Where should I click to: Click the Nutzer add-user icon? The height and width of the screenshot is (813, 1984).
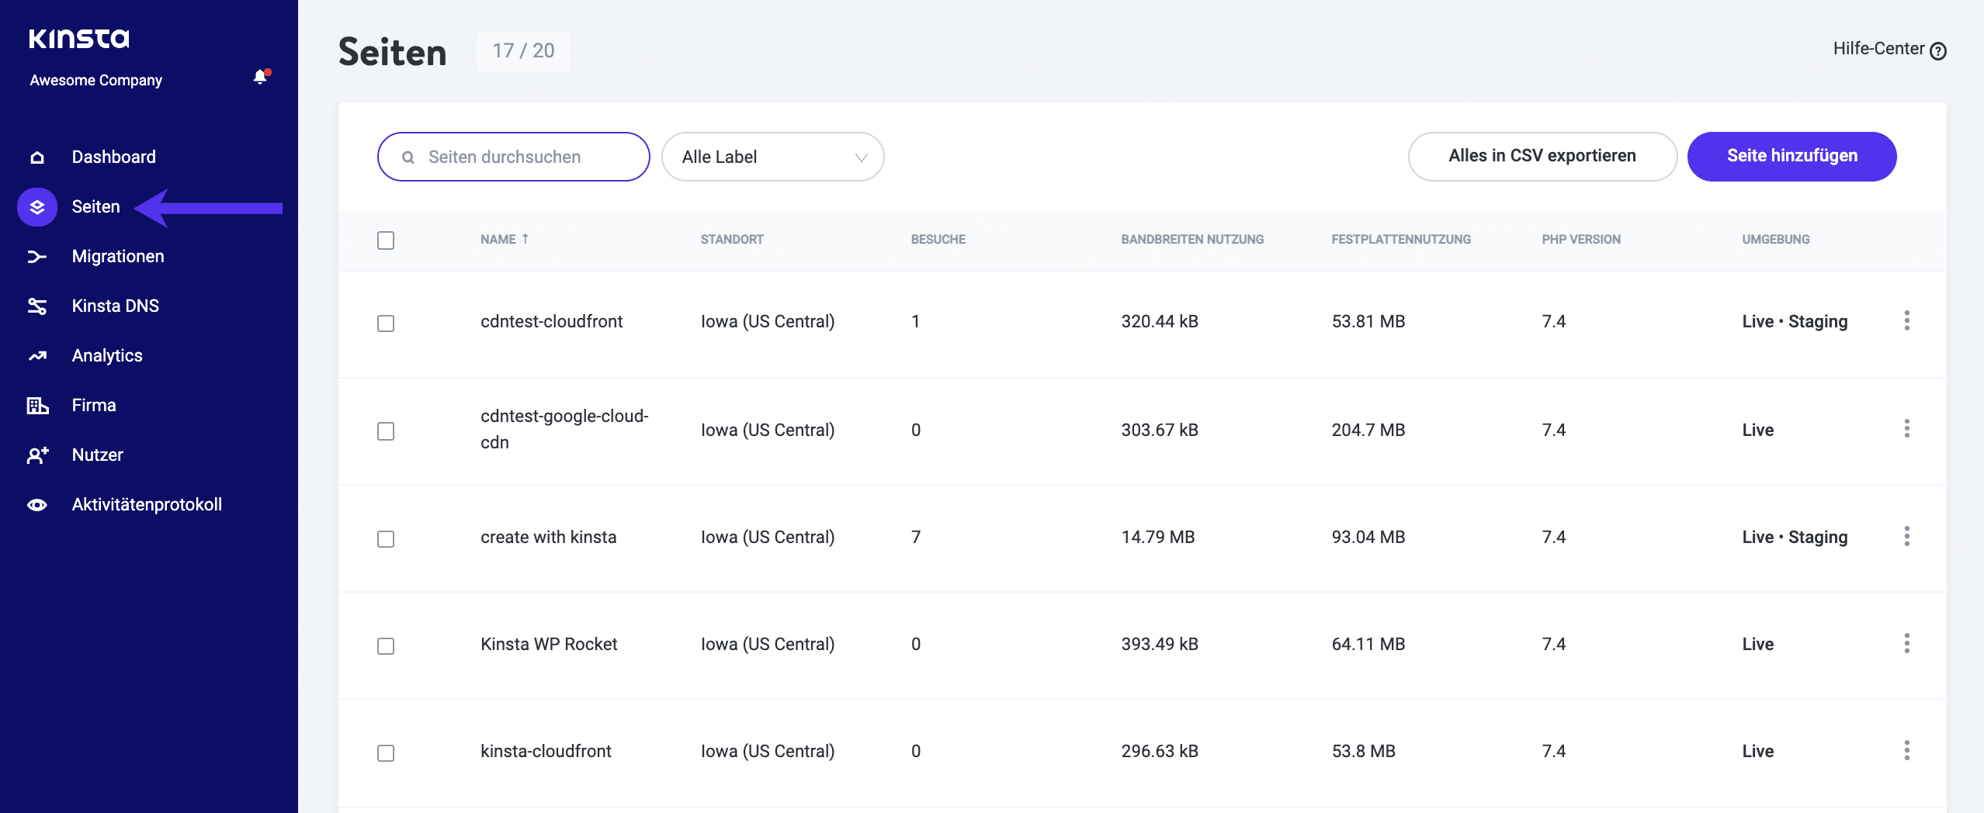pyautogui.click(x=36, y=455)
